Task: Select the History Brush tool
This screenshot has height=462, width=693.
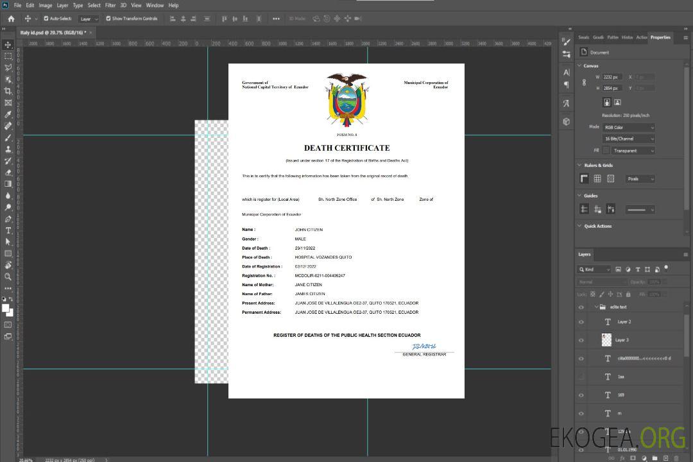Action: pyautogui.click(x=8, y=161)
